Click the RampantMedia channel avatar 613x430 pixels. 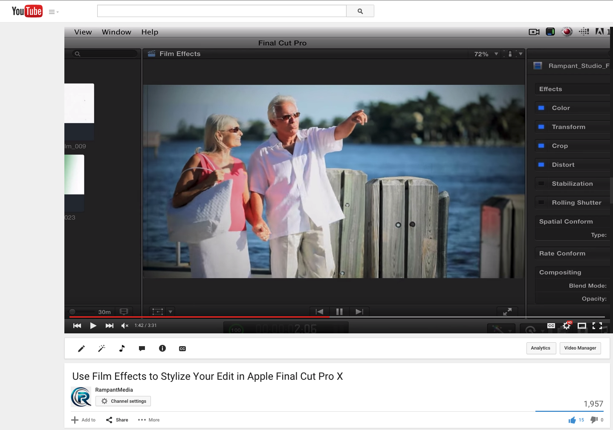(81, 397)
